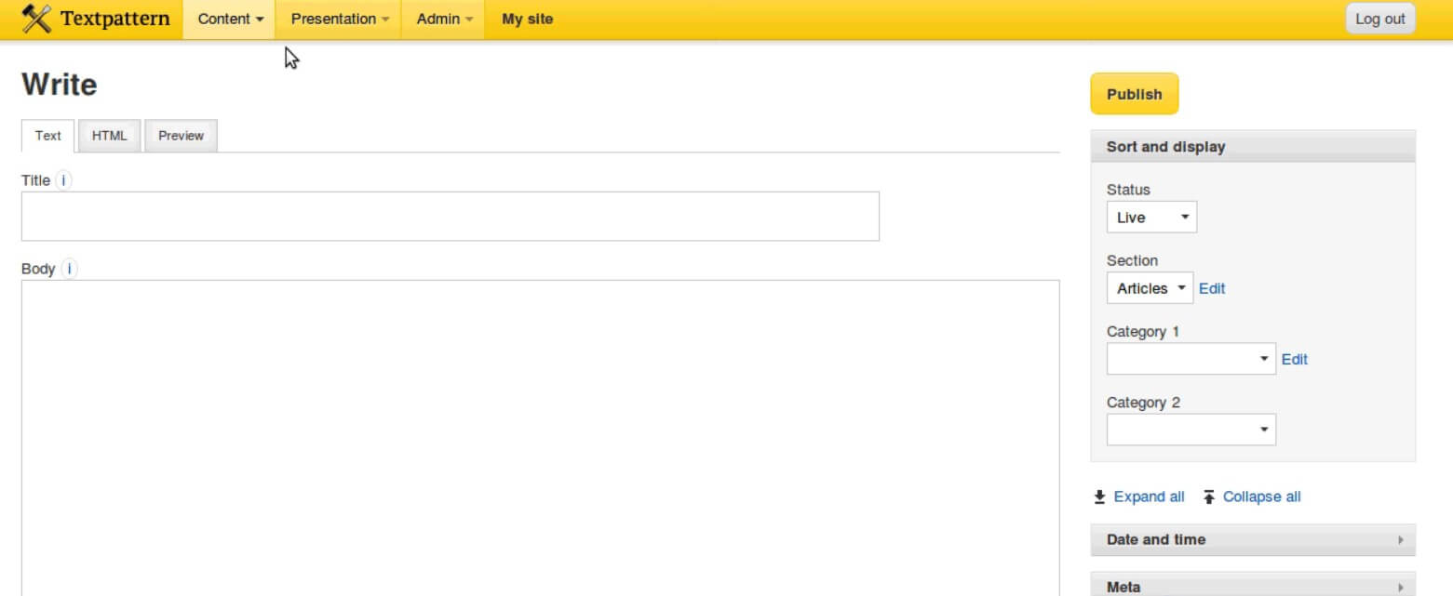Open the Section dropdown showing Articles
1453x596 pixels.
[x=1150, y=288]
